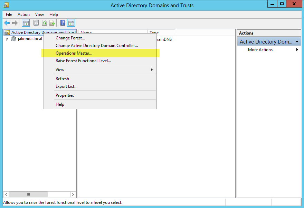Image resolution: width=304 pixels, height=208 pixels.
Task: Click the Properties toolbar icon
Action: 36,23
